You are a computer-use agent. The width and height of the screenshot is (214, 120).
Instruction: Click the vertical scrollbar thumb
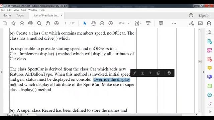tap(200, 61)
